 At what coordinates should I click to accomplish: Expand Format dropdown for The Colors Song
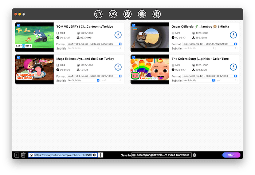[209, 76]
